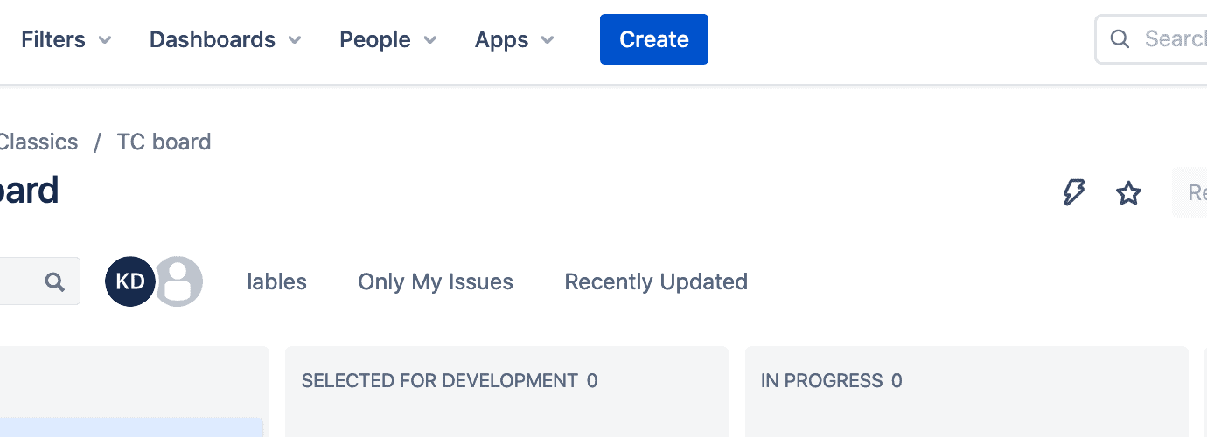Toggle the lables quick filter
Image resolution: width=1207 pixels, height=437 pixels.
277,281
